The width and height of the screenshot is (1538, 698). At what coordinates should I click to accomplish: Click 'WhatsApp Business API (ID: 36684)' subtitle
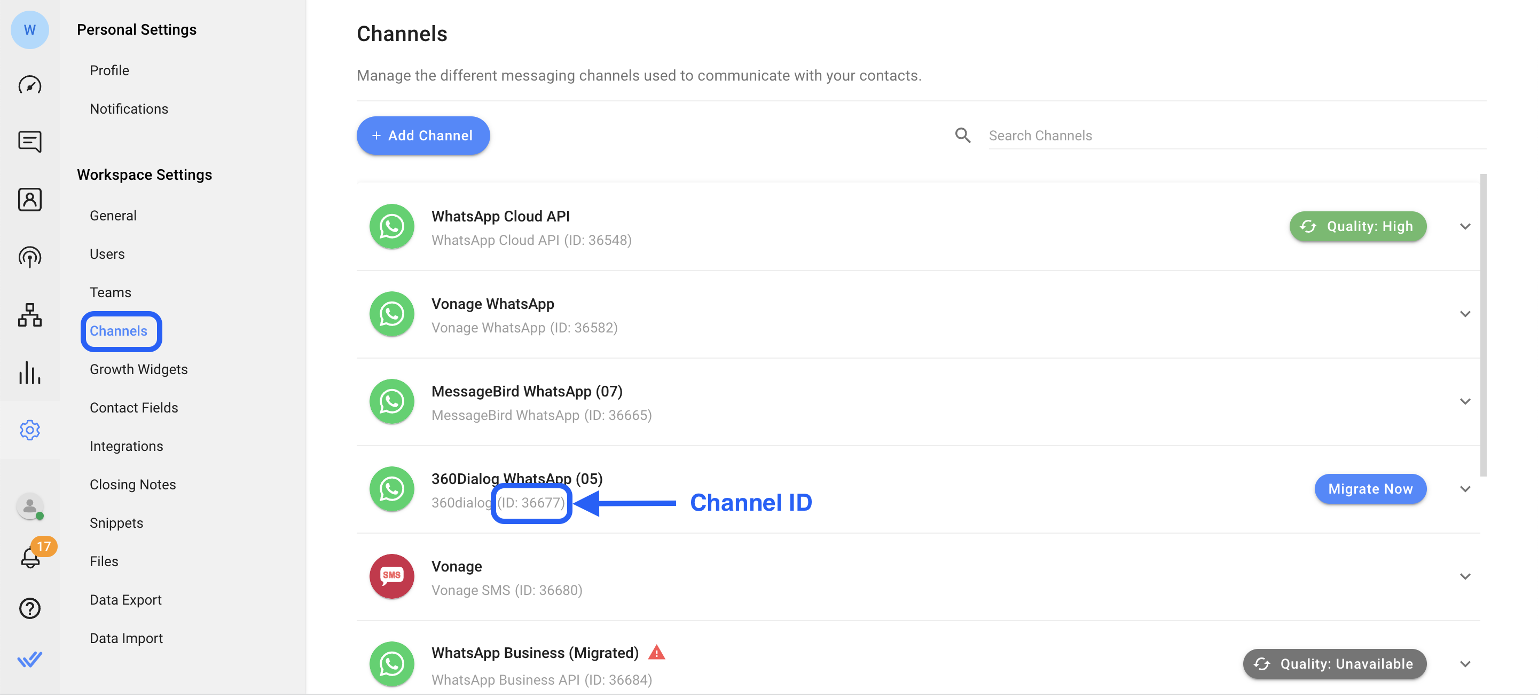[x=542, y=681]
